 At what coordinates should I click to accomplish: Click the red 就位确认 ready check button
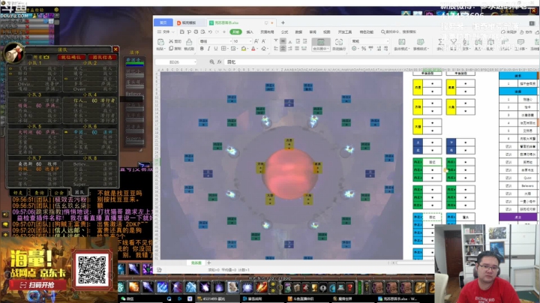(x=71, y=57)
